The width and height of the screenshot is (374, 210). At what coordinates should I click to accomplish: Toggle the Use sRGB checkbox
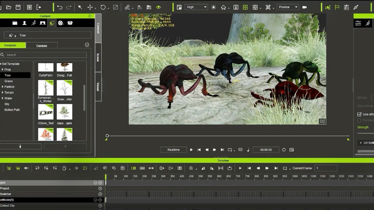point(359,114)
